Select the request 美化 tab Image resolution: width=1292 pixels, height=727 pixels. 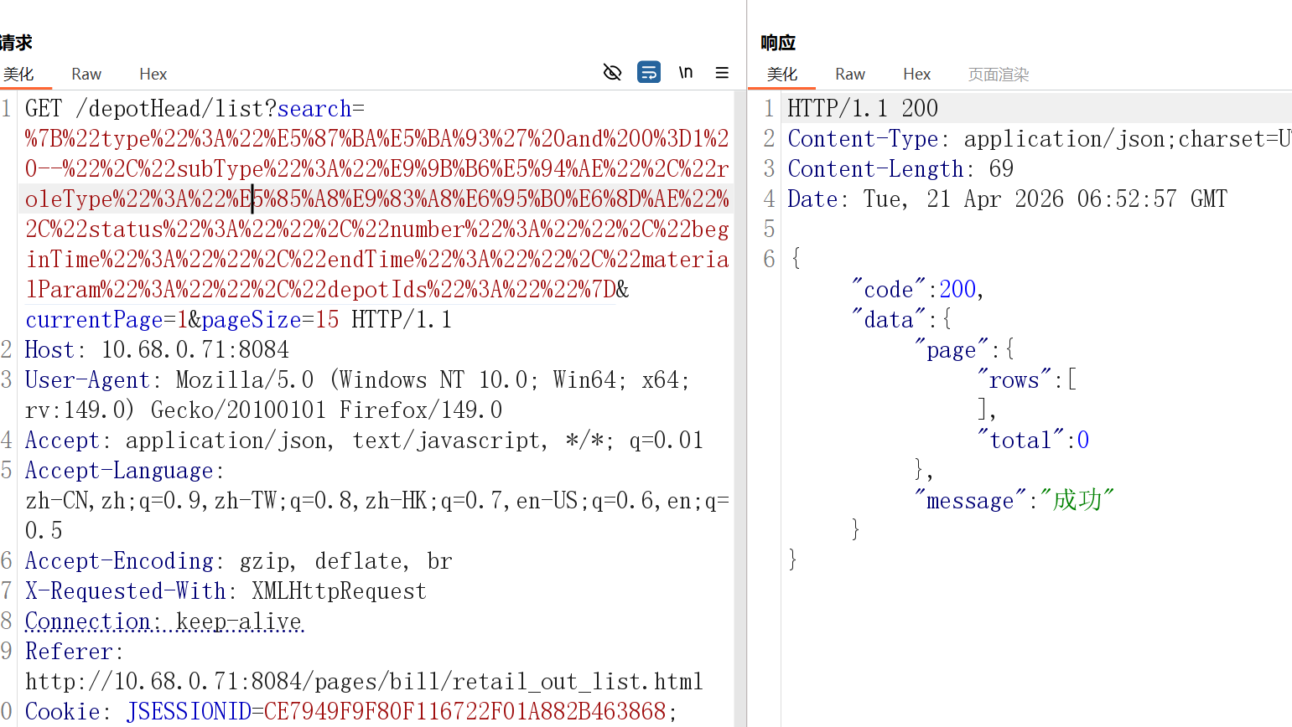(x=18, y=74)
